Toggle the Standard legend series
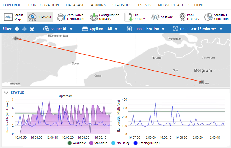231x148 pixels. point(91,143)
